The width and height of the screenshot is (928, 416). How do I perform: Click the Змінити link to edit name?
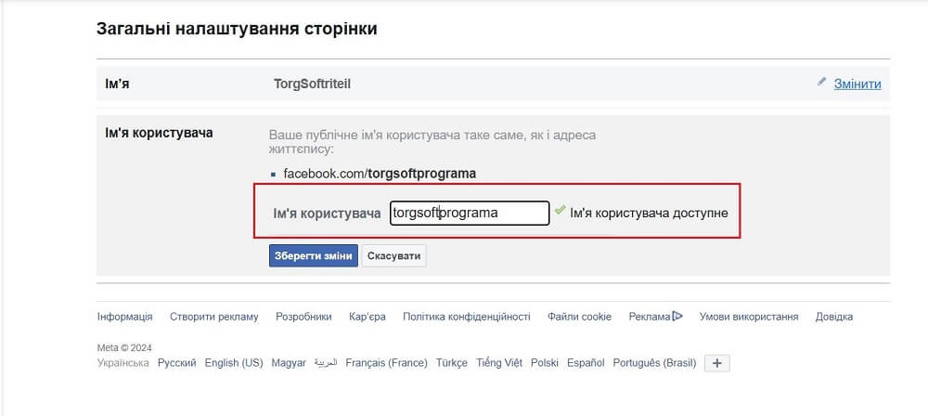coord(857,84)
